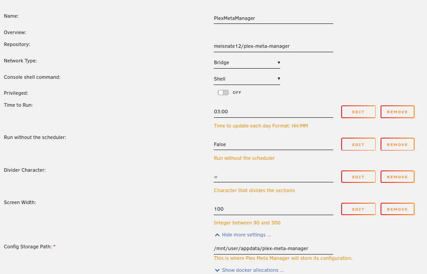
Task: Click EDIT for Screen Width
Action: tap(358, 208)
